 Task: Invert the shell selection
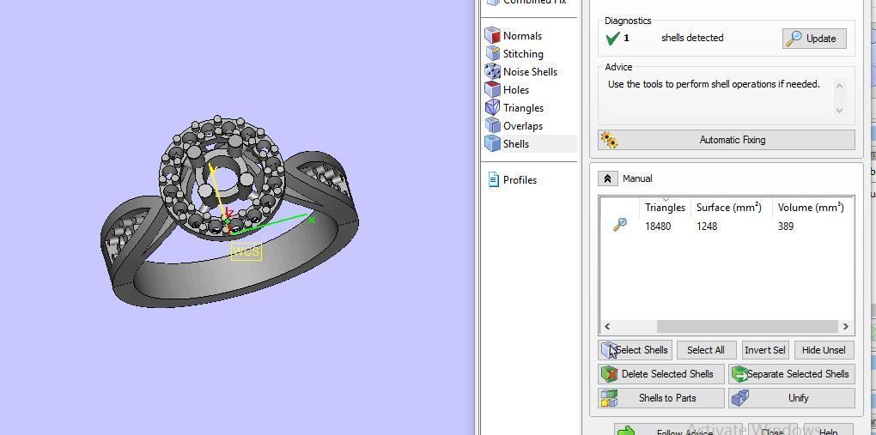[x=765, y=350]
